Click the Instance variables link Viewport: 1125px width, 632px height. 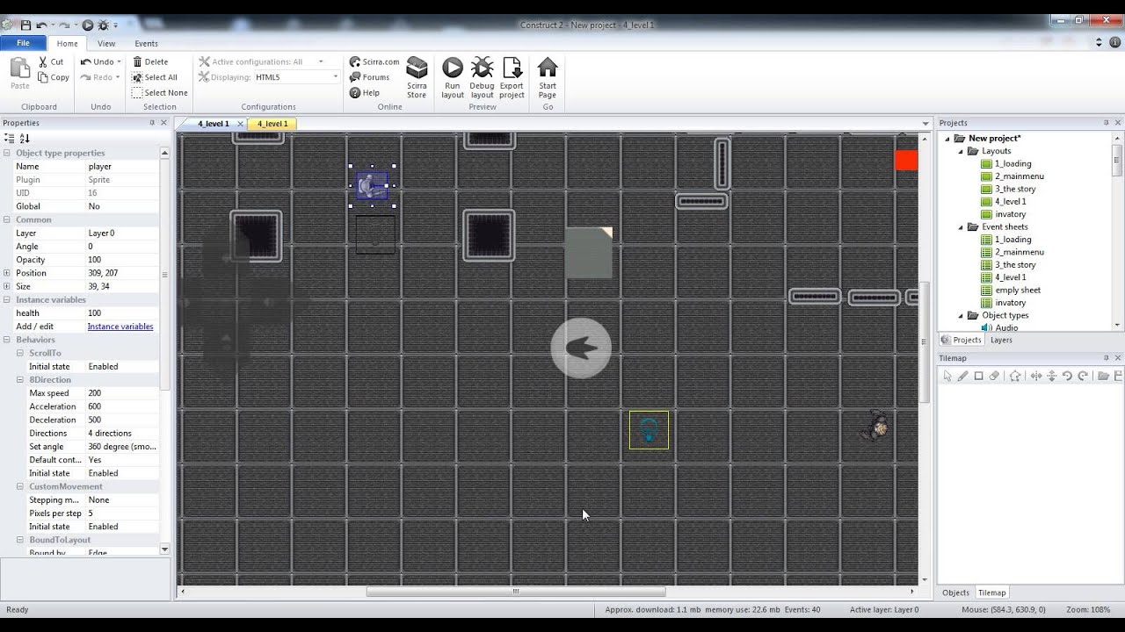[x=120, y=327]
